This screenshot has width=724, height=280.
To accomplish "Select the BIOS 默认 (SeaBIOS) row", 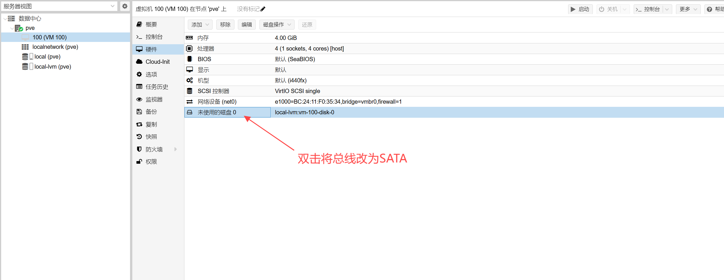I will point(454,59).
